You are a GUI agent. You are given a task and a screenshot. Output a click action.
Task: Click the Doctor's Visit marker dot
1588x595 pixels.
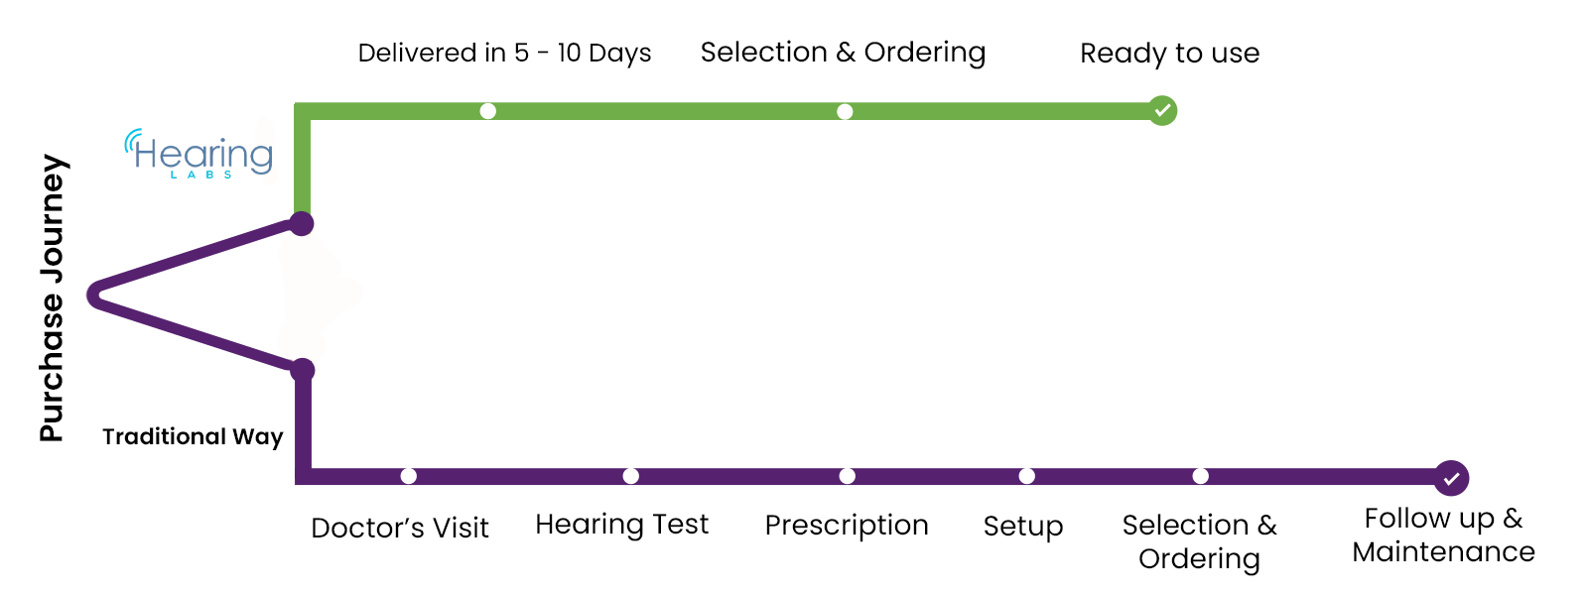click(409, 476)
